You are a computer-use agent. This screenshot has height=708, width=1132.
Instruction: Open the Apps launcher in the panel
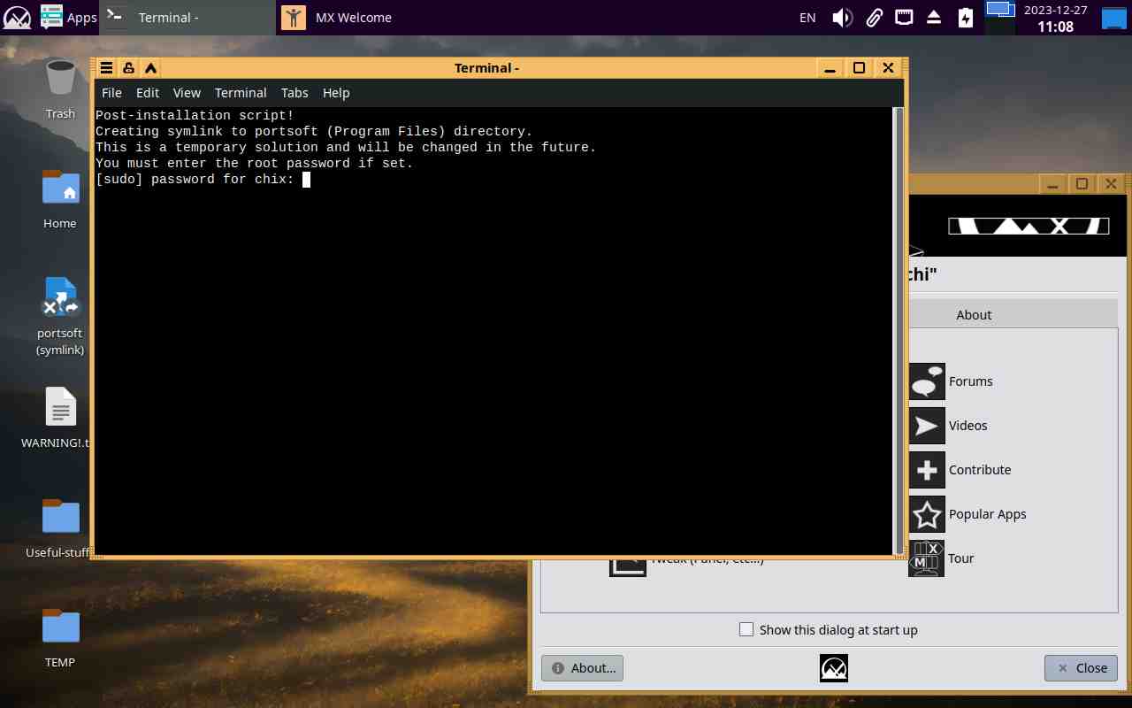(68, 17)
